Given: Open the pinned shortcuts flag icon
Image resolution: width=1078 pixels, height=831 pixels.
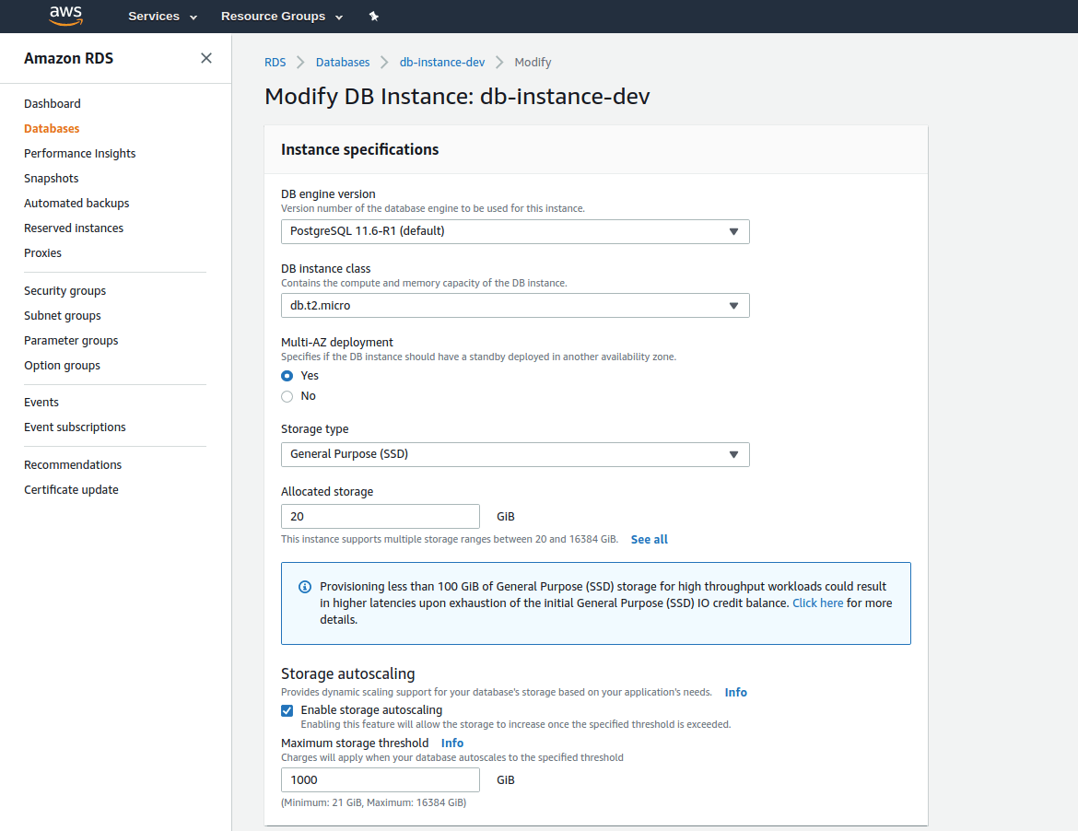Looking at the screenshot, I should [374, 16].
